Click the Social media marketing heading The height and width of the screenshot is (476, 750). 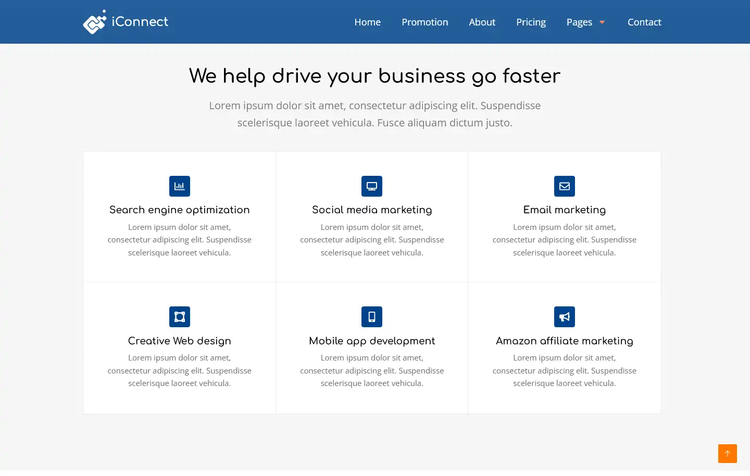point(372,210)
